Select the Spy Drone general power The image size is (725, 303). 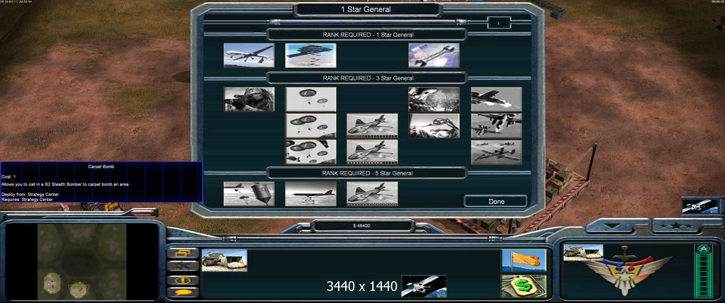[249, 56]
